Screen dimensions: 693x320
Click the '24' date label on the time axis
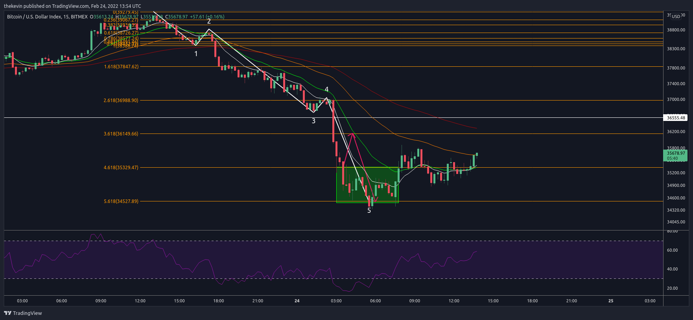click(x=297, y=301)
